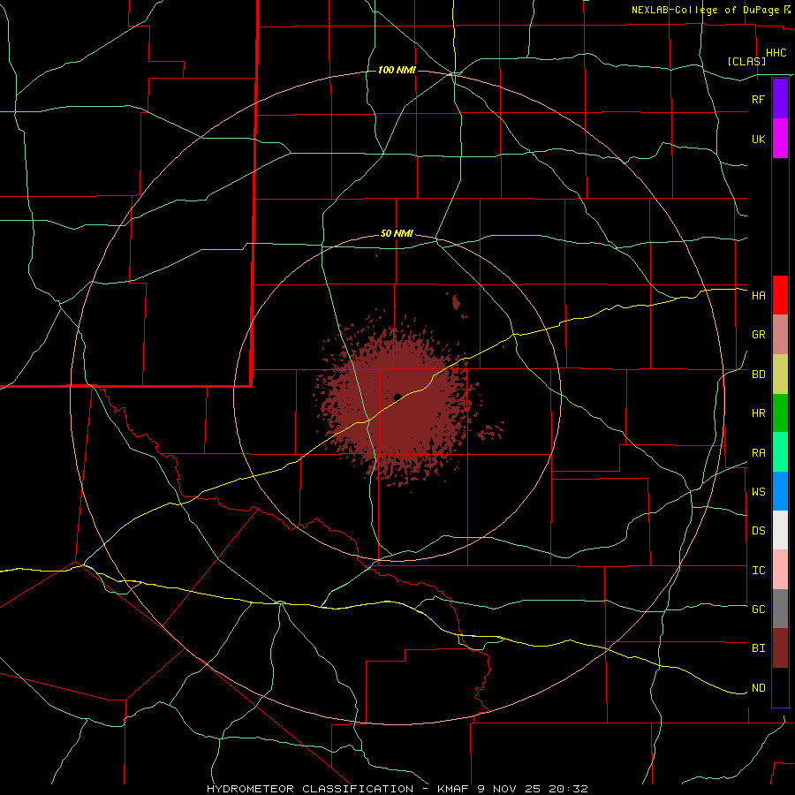The image size is (795, 795).
Task: Click the purple RF color swatch in legend
Action: 780,99
